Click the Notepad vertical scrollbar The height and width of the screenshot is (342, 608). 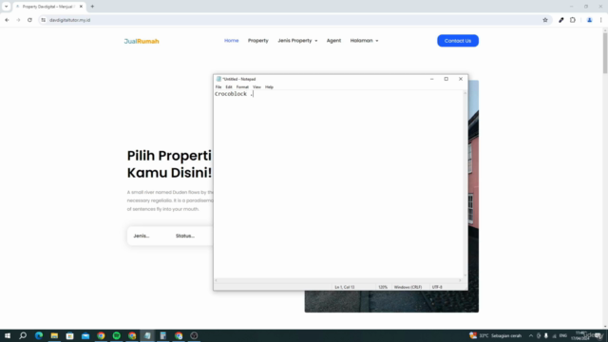coord(465,184)
